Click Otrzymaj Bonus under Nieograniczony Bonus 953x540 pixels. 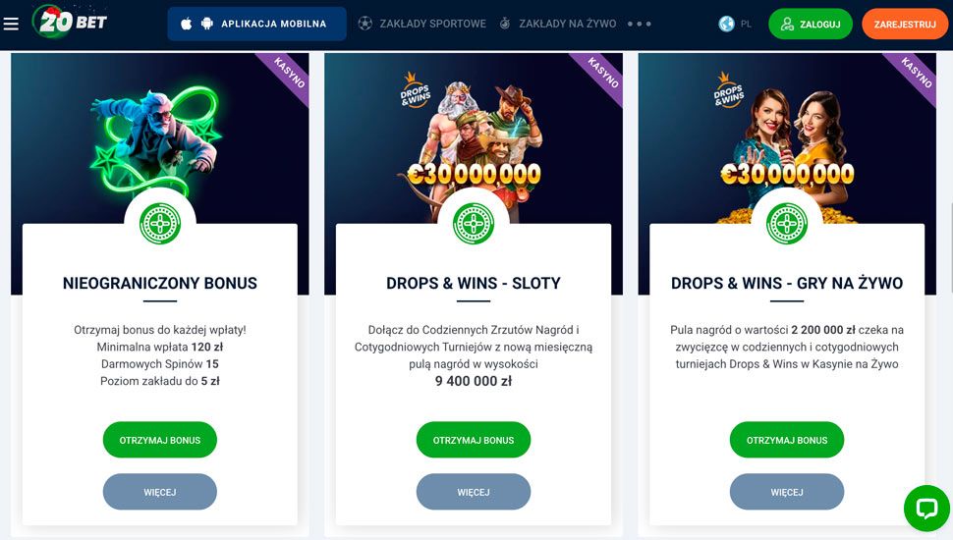point(160,440)
